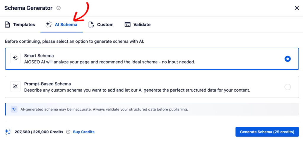Click the AI Schema sparkles icon

coord(49,25)
